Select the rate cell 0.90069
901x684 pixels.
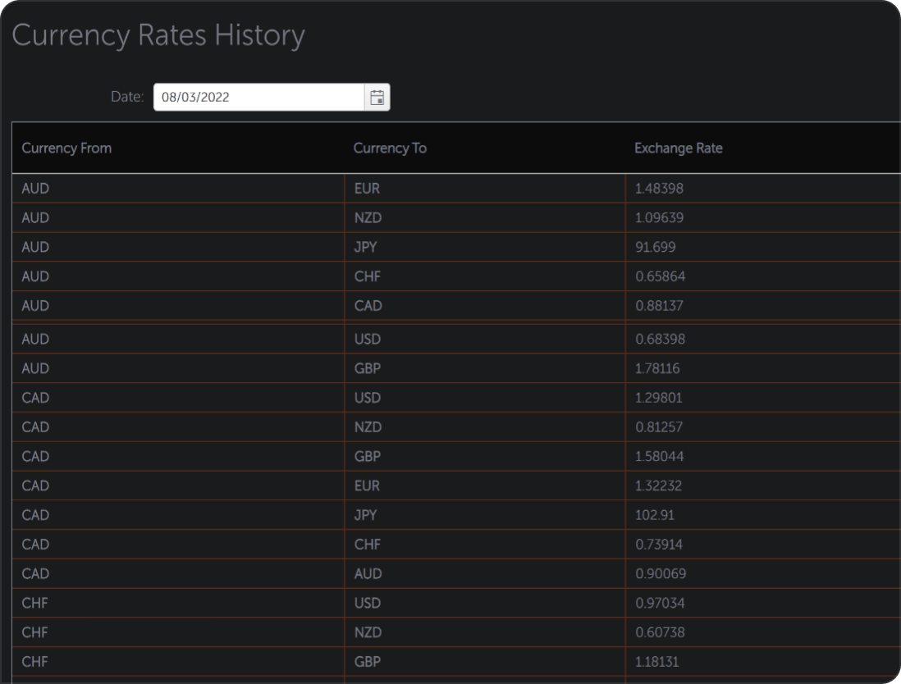click(x=660, y=574)
